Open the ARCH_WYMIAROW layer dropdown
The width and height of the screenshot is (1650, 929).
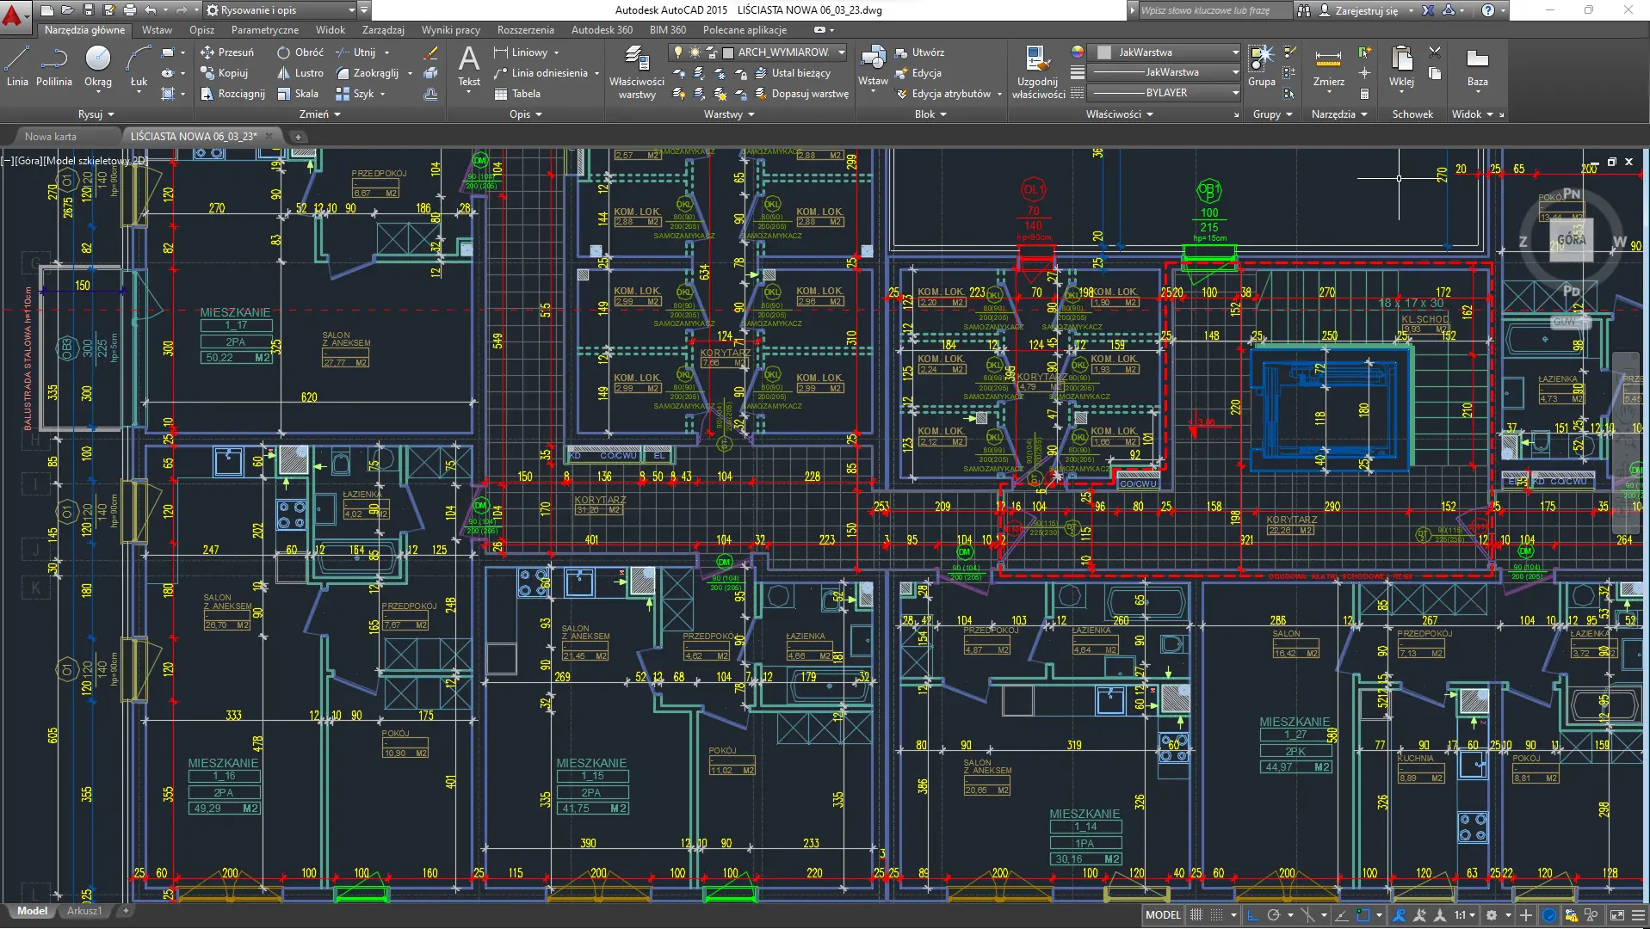pos(758,52)
